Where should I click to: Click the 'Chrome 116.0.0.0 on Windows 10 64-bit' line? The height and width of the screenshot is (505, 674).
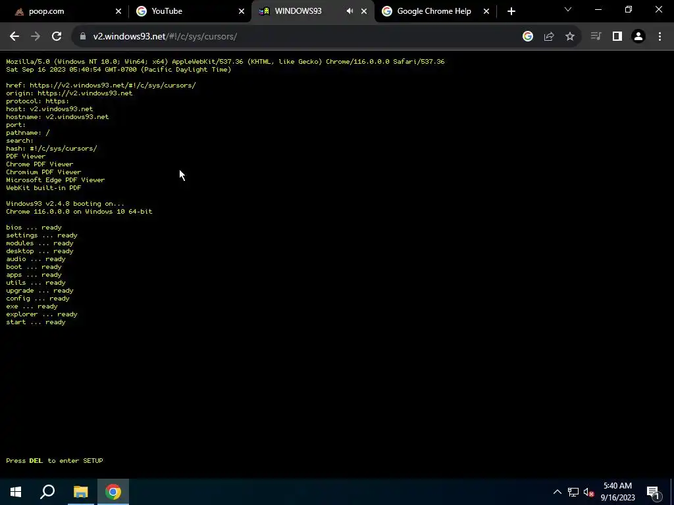click(79, 211)
